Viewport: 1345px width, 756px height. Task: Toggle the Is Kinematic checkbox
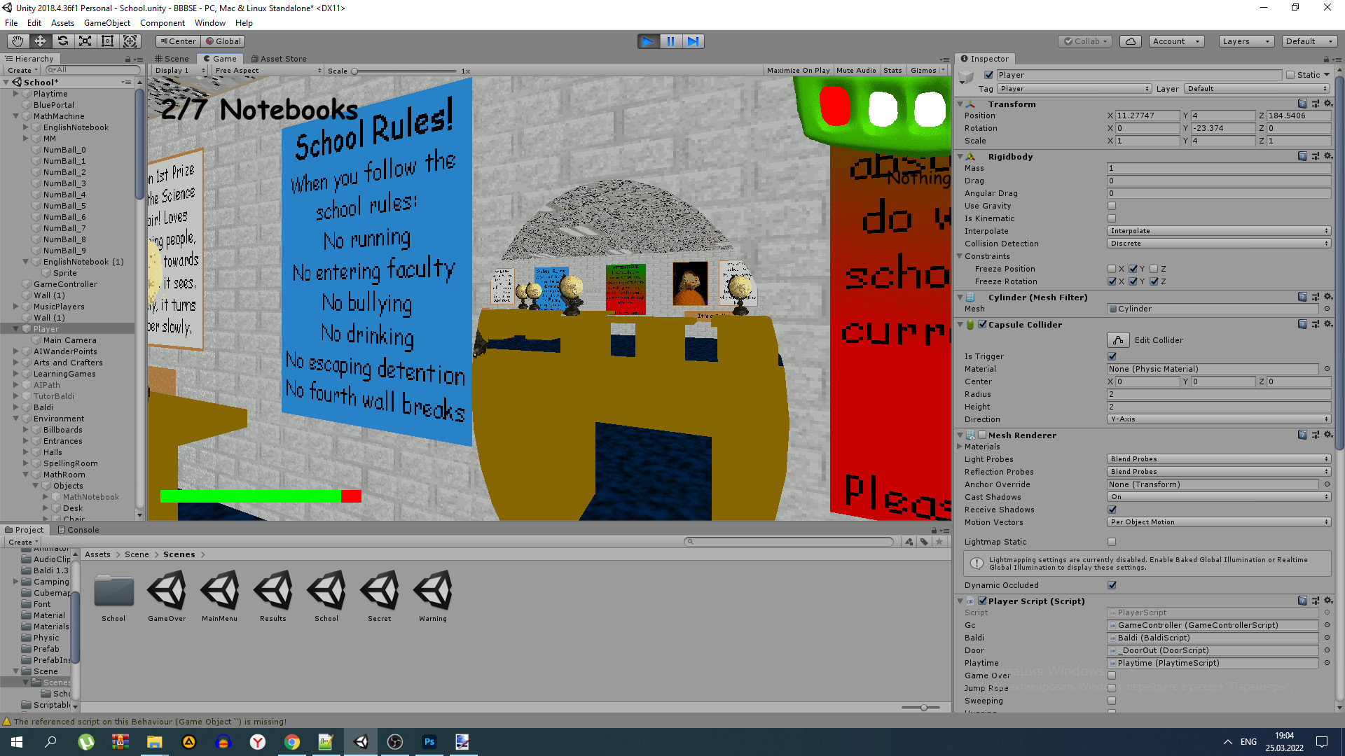1112,218
